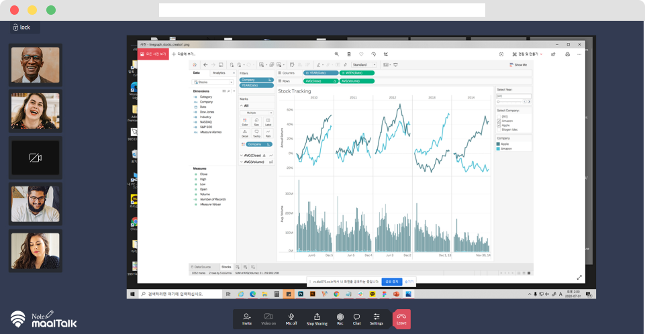Click the zoom magnifier in photo viewer
This screenshot has height=334, width=645.
coord(337,54)
